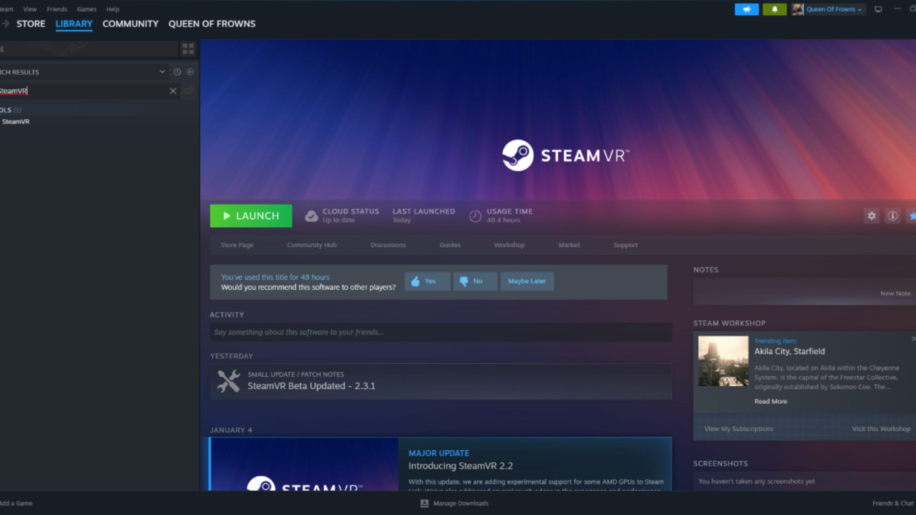The height and width of the screenshot is (515, 916).
Task: Open the green notifications bell
Action: pos(774,9)
